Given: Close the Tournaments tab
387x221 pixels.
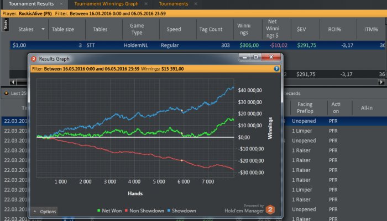Looking at the screenshot, I should coord(196,4).
